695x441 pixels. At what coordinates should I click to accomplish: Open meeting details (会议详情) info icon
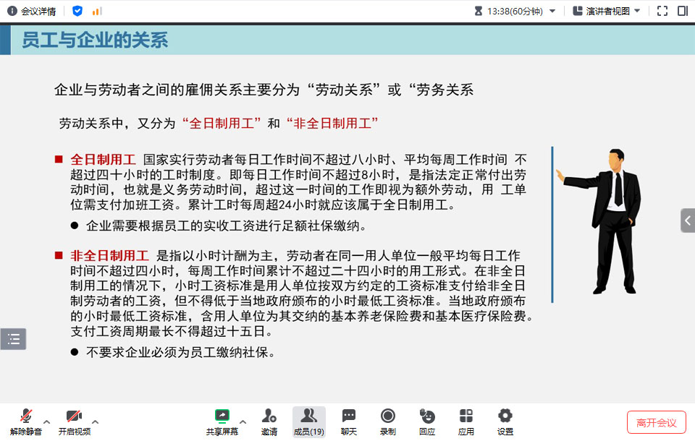pos(12,11)
